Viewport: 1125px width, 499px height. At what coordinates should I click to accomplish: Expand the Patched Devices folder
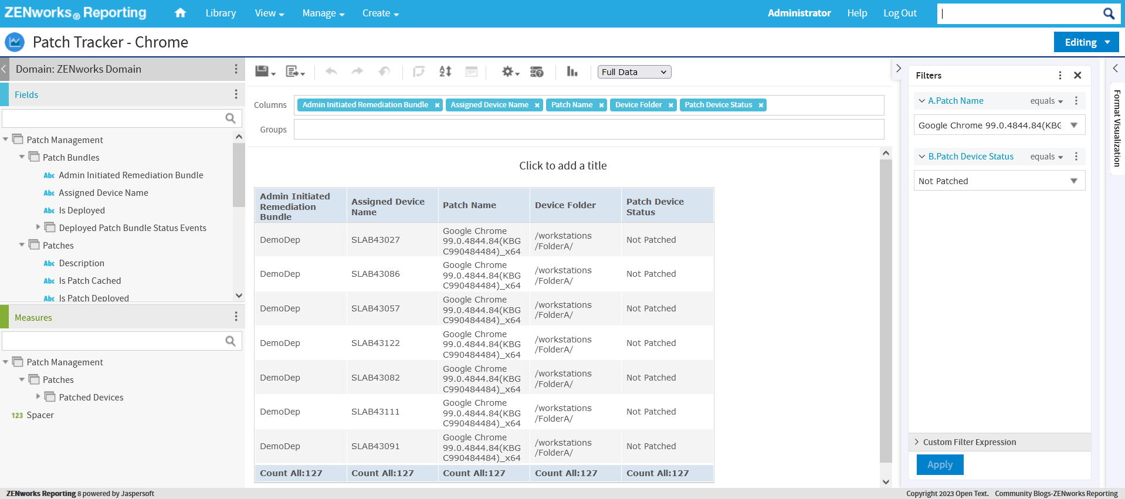(x=38, y=397)
